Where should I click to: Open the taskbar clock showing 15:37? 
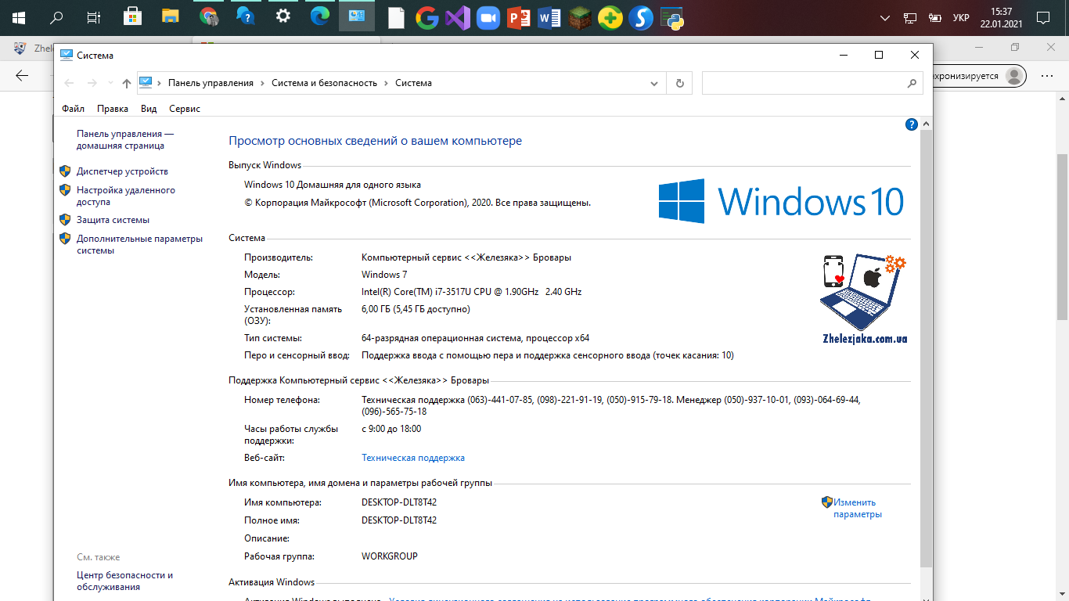[1002, 17]
